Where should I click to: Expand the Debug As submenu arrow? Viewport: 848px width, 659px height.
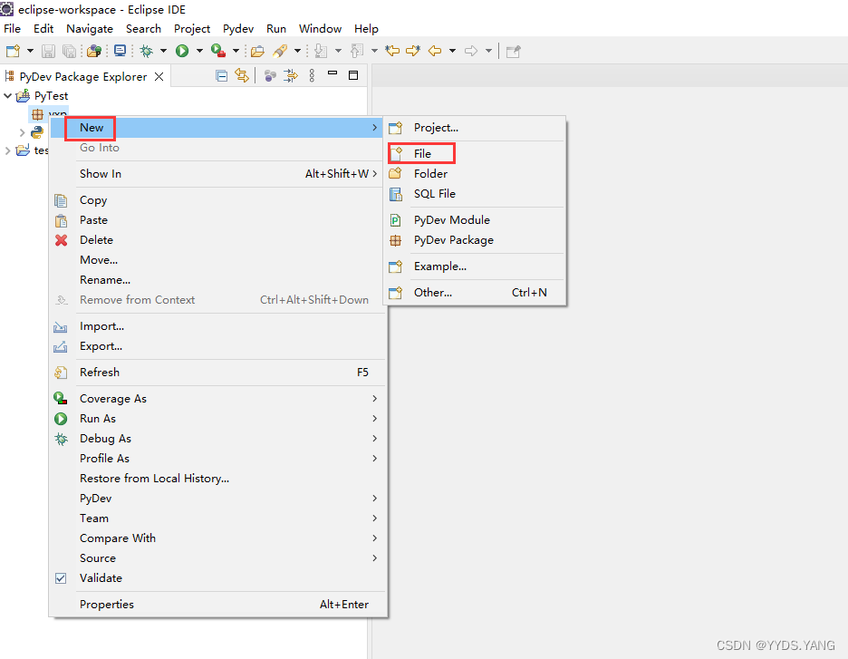tap(375, 438)
